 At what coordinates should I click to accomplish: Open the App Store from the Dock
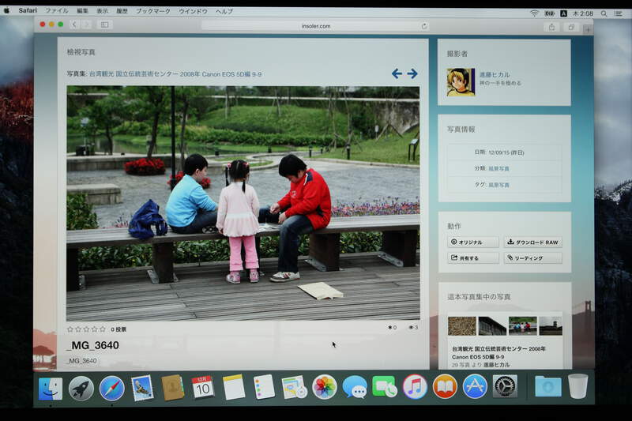tap(475, 386)
